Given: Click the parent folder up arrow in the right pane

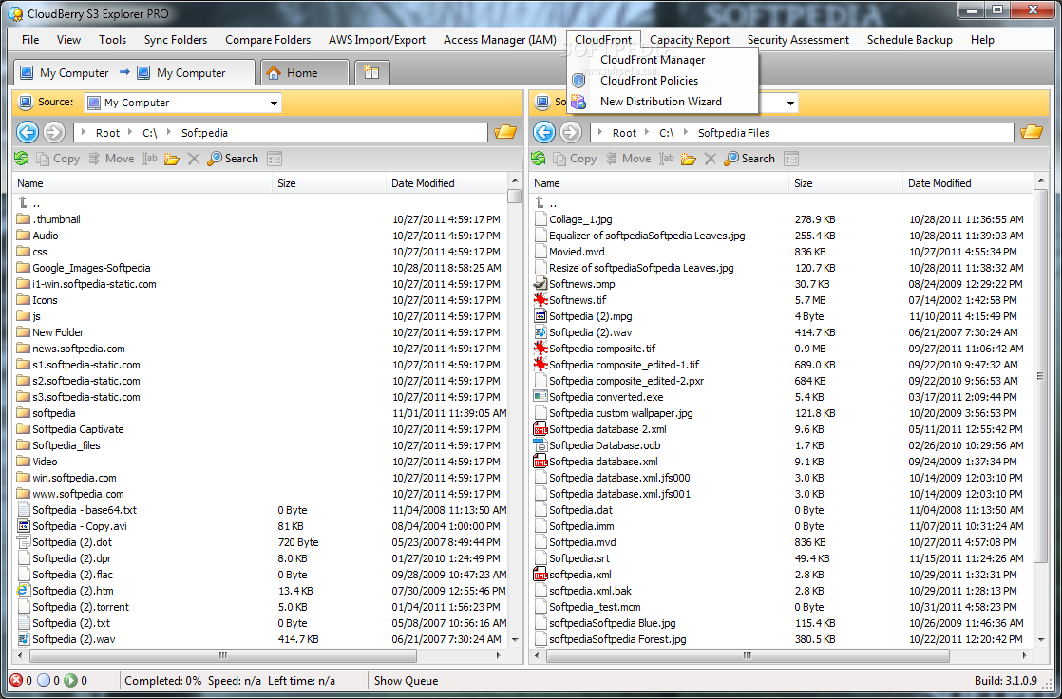Looking at the screenshot, I should click(x=540, y=202).
